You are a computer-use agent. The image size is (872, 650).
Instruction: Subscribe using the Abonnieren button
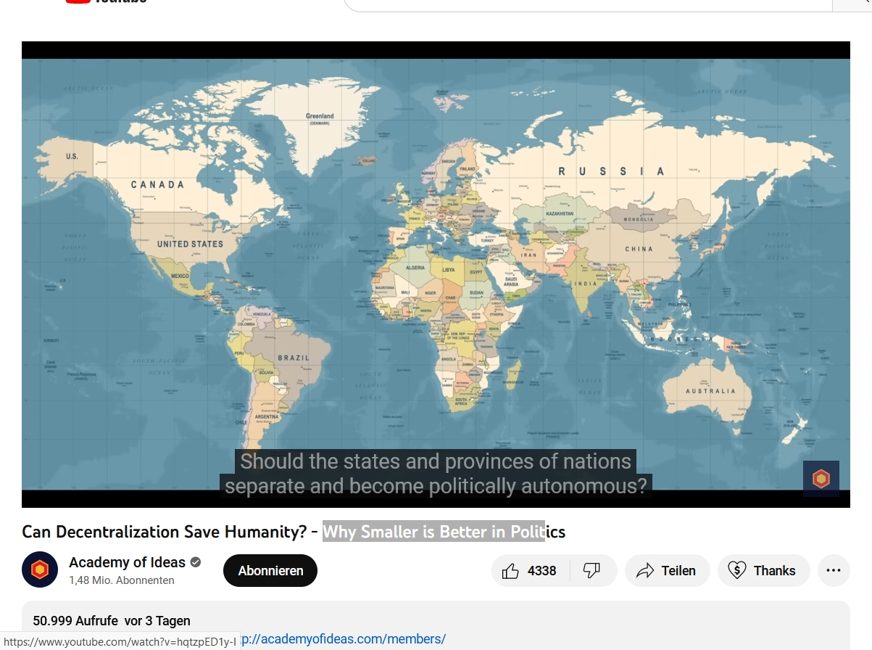coord(270,571)
